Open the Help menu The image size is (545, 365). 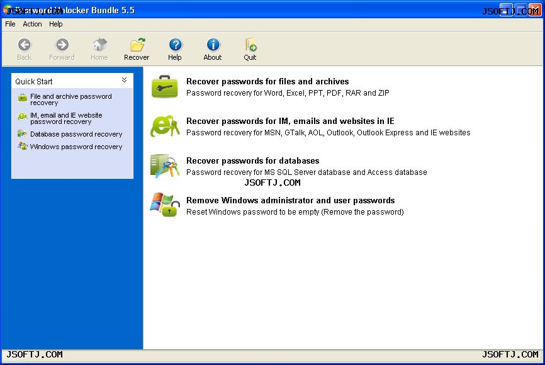point(55,24)
